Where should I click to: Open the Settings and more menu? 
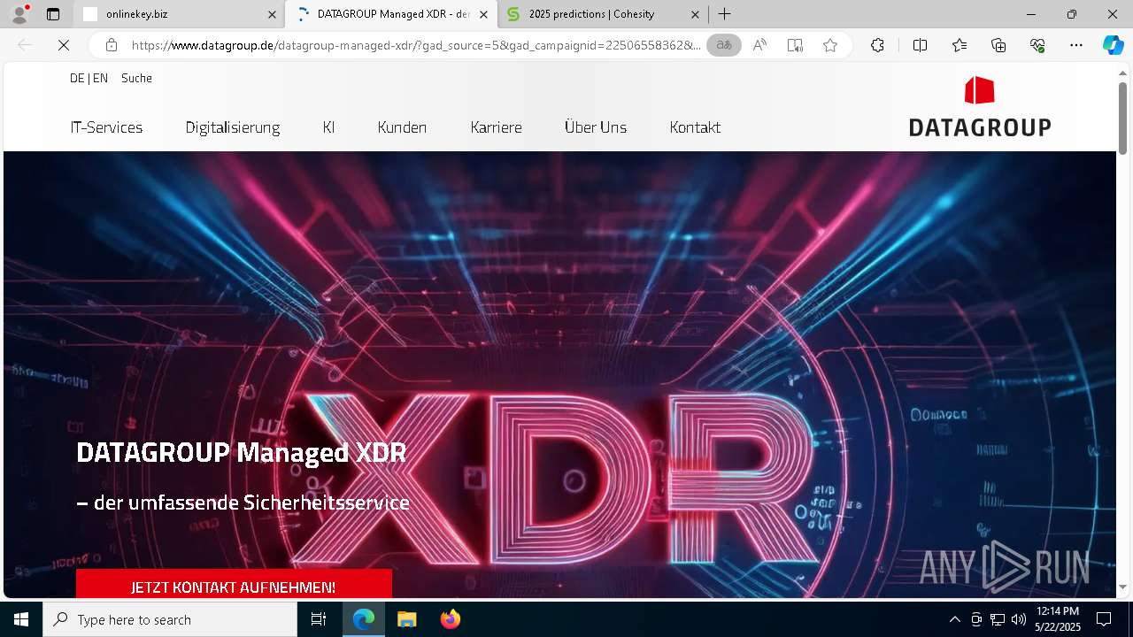[x=1076, y=46]
